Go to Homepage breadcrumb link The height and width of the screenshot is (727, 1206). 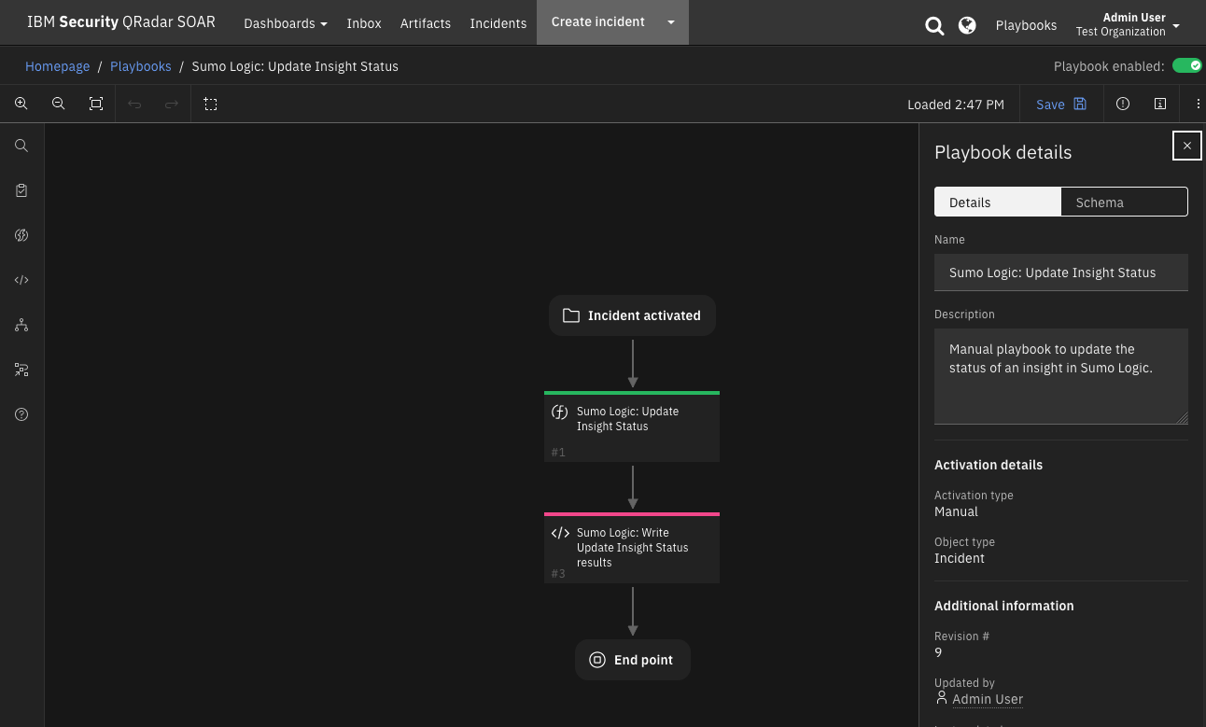point(58,66)
